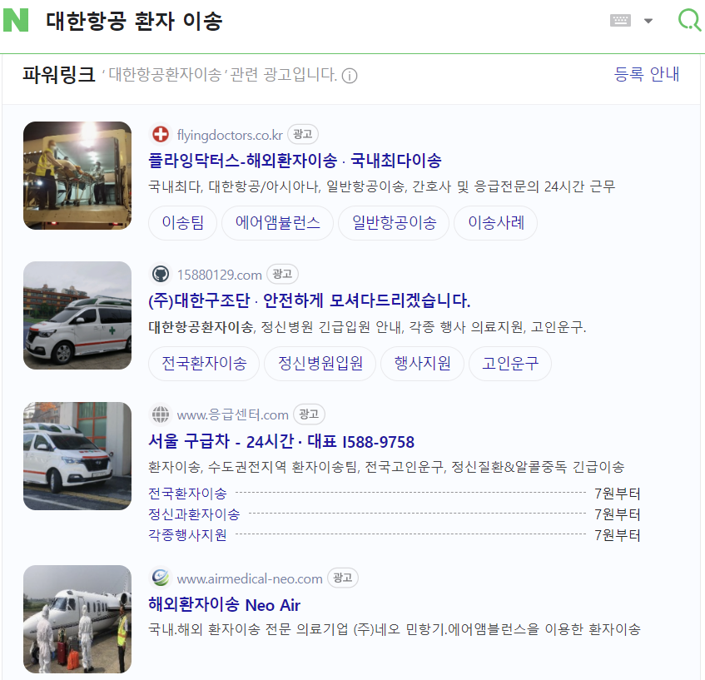The height and width of the screenshot is (680, 705).
Task: Open 서울 구급차 - 24시간 headline link
Action: coord(281,442)
